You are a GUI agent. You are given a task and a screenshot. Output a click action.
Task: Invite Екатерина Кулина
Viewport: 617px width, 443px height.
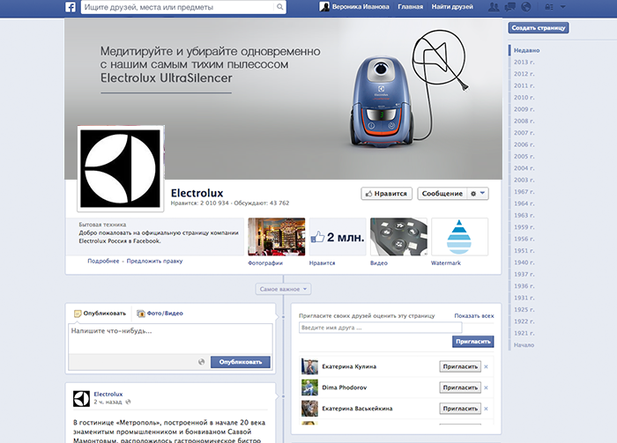point(460,366)
